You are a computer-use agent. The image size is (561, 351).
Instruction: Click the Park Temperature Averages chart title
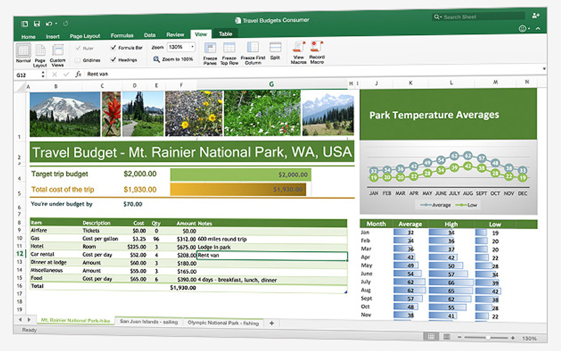click(x=434, y=115)
